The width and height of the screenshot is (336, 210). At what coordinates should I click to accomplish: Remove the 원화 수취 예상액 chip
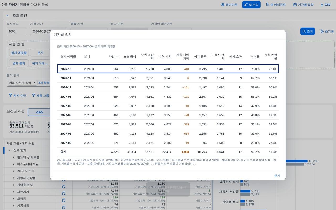(x=34, y=83)
